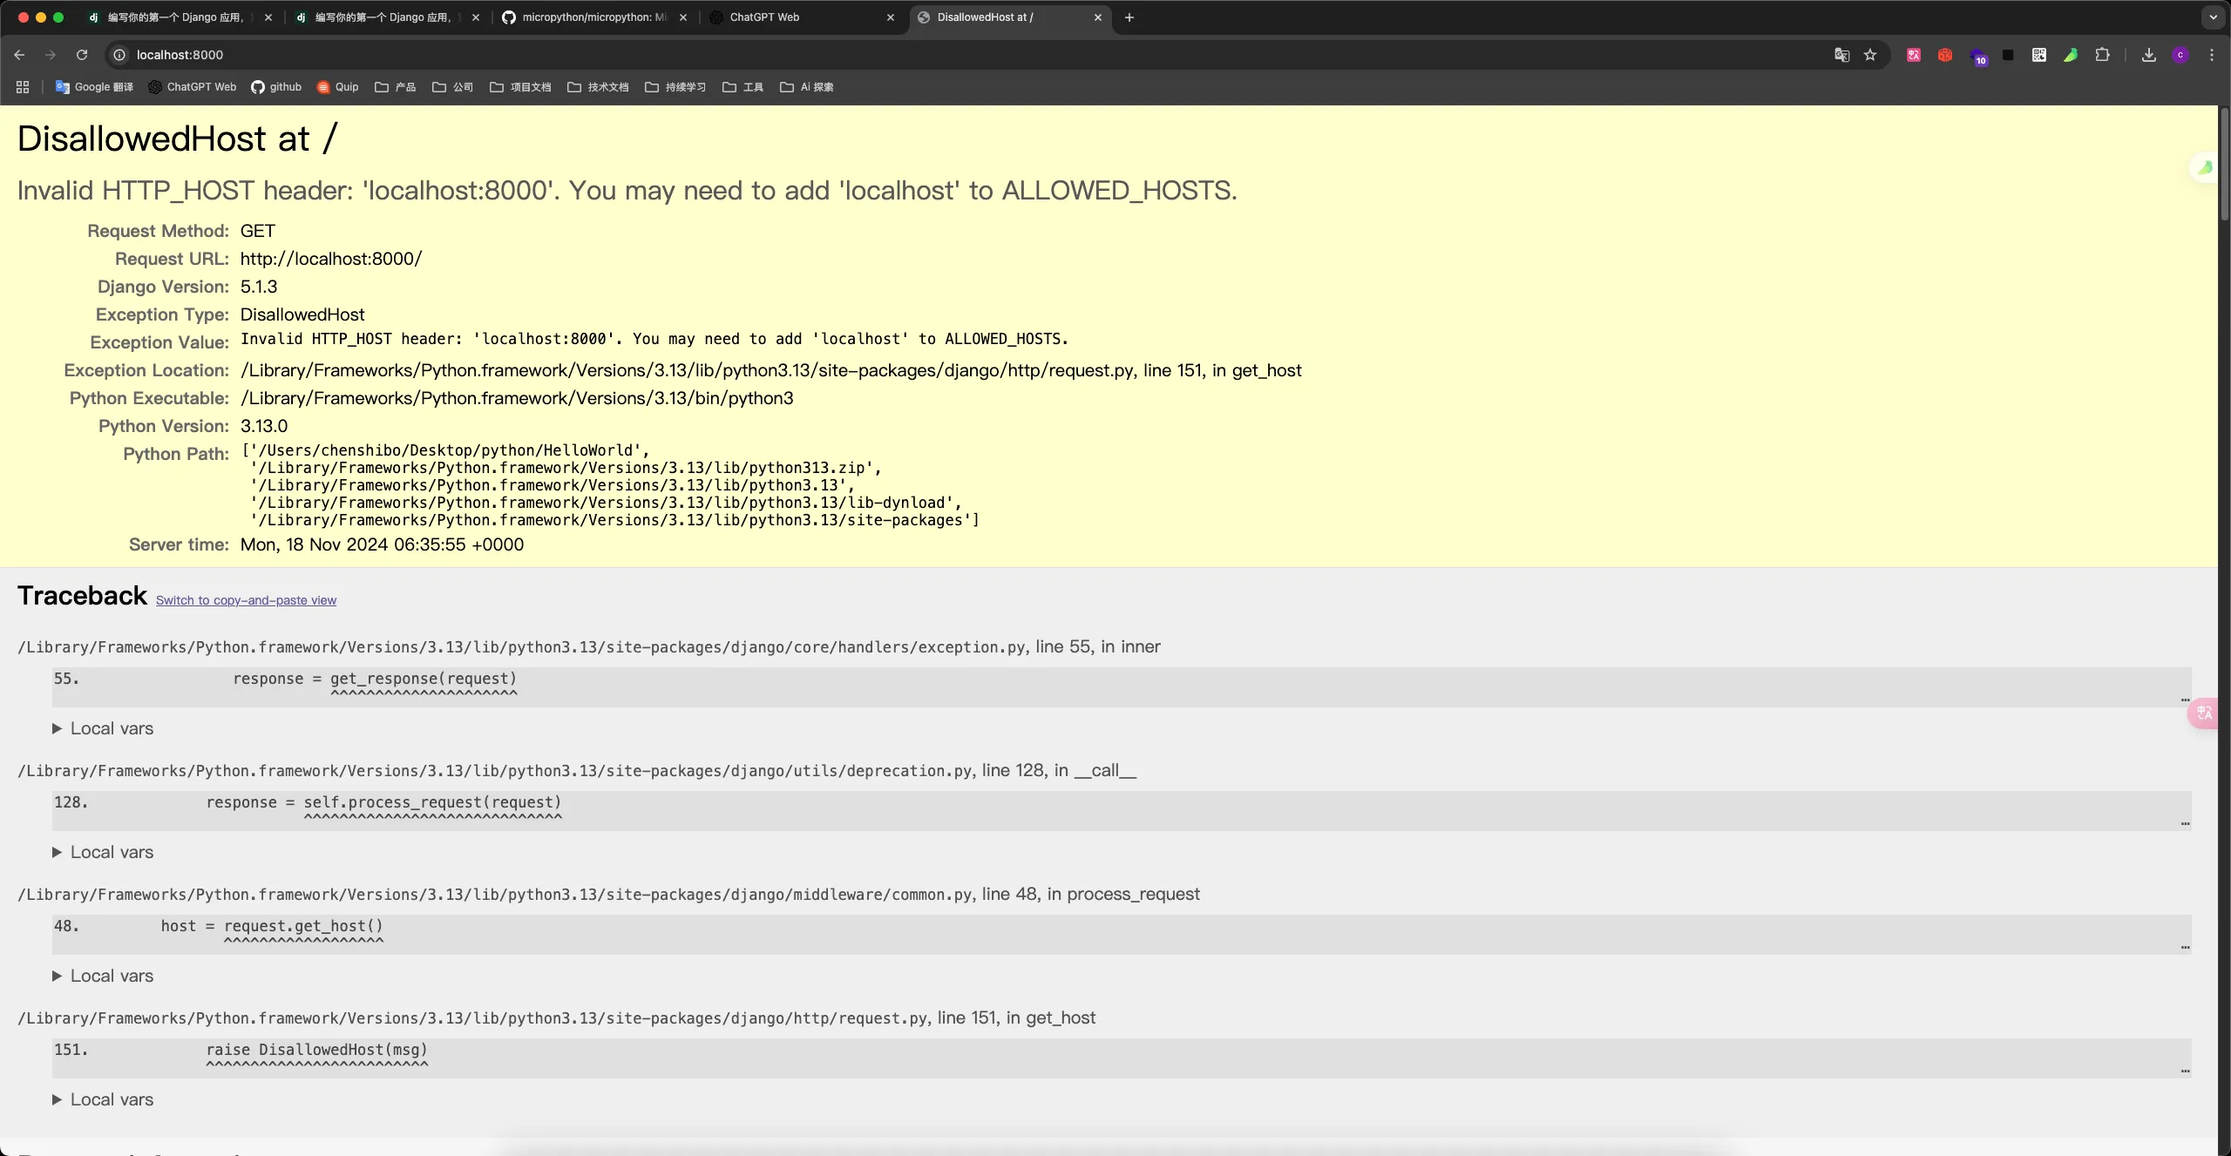
Task: Open the apps grid in bookmarks bar
Action: [23, 87]
